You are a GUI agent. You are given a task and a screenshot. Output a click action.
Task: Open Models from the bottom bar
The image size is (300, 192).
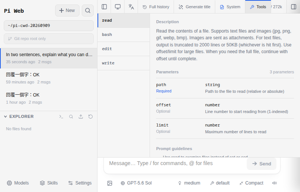click(x=18, y=183)
